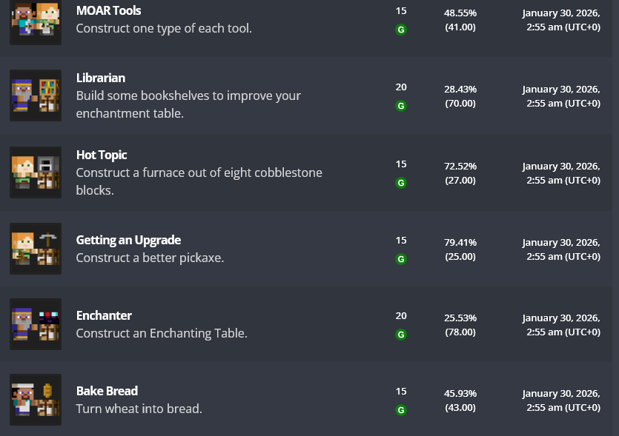This screenshot has height=436, width=619.
Task: Click the Enchanter unlock date text
Action: click(561, 324)
